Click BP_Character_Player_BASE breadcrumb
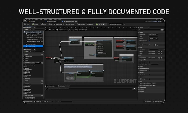This screenshot has height=113, width=188. coord(68,30)
